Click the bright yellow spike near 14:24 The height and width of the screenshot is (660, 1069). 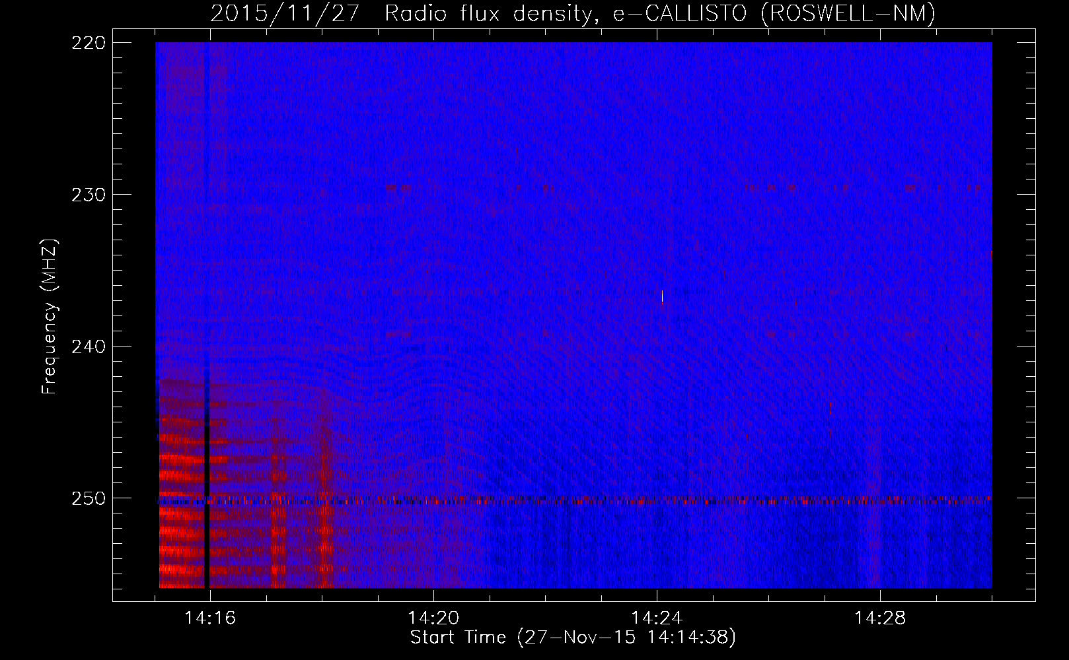[662, 296]
